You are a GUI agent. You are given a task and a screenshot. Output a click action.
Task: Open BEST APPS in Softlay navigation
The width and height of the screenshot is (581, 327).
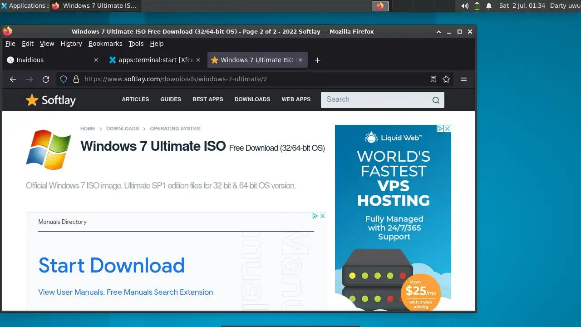208,99
